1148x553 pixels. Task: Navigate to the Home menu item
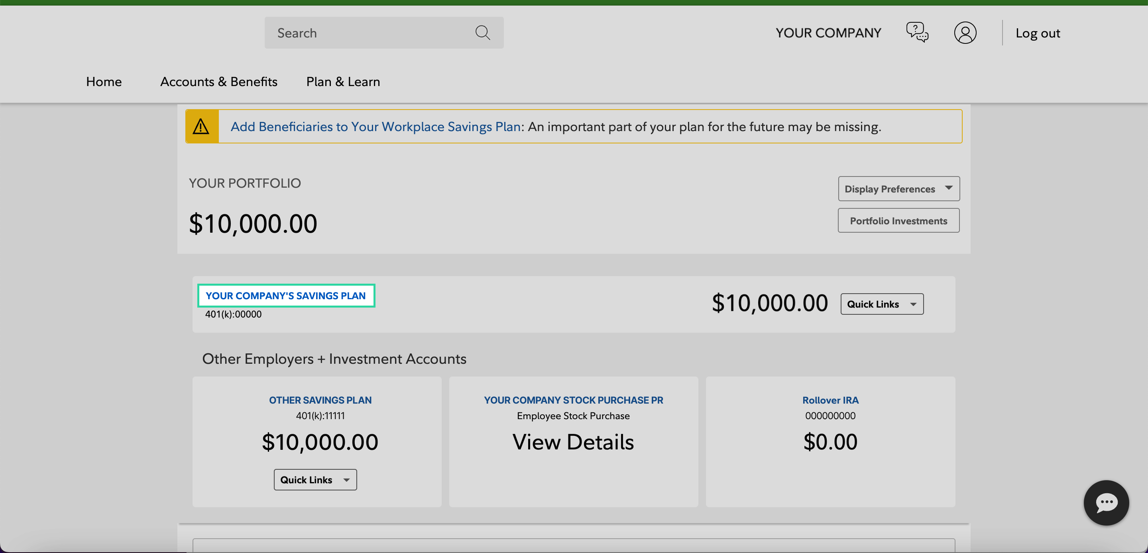(x=103, y=81)
